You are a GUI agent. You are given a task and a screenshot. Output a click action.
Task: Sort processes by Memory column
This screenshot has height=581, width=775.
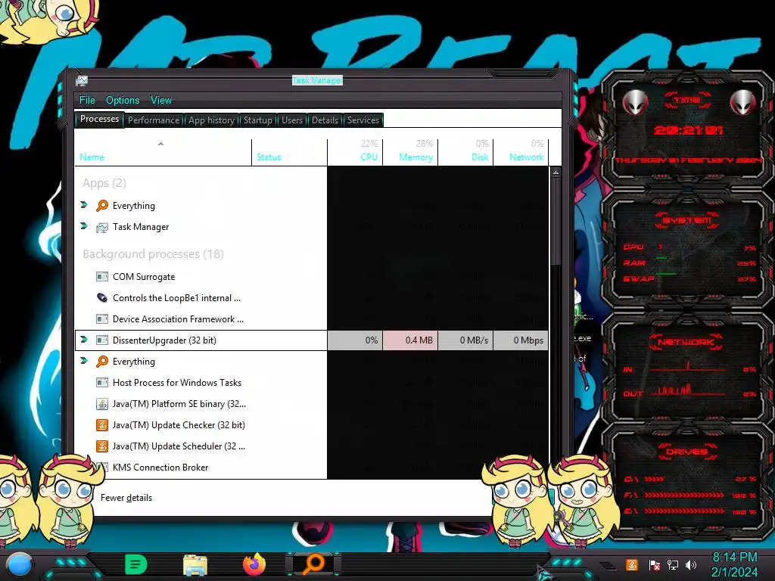[410, 151]
